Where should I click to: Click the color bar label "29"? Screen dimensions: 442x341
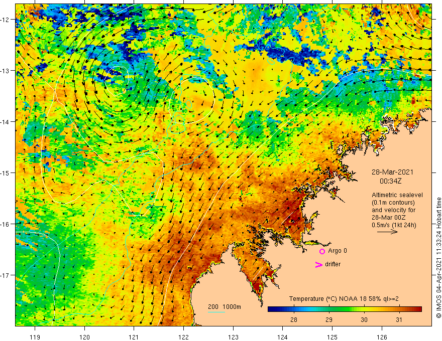328,319
